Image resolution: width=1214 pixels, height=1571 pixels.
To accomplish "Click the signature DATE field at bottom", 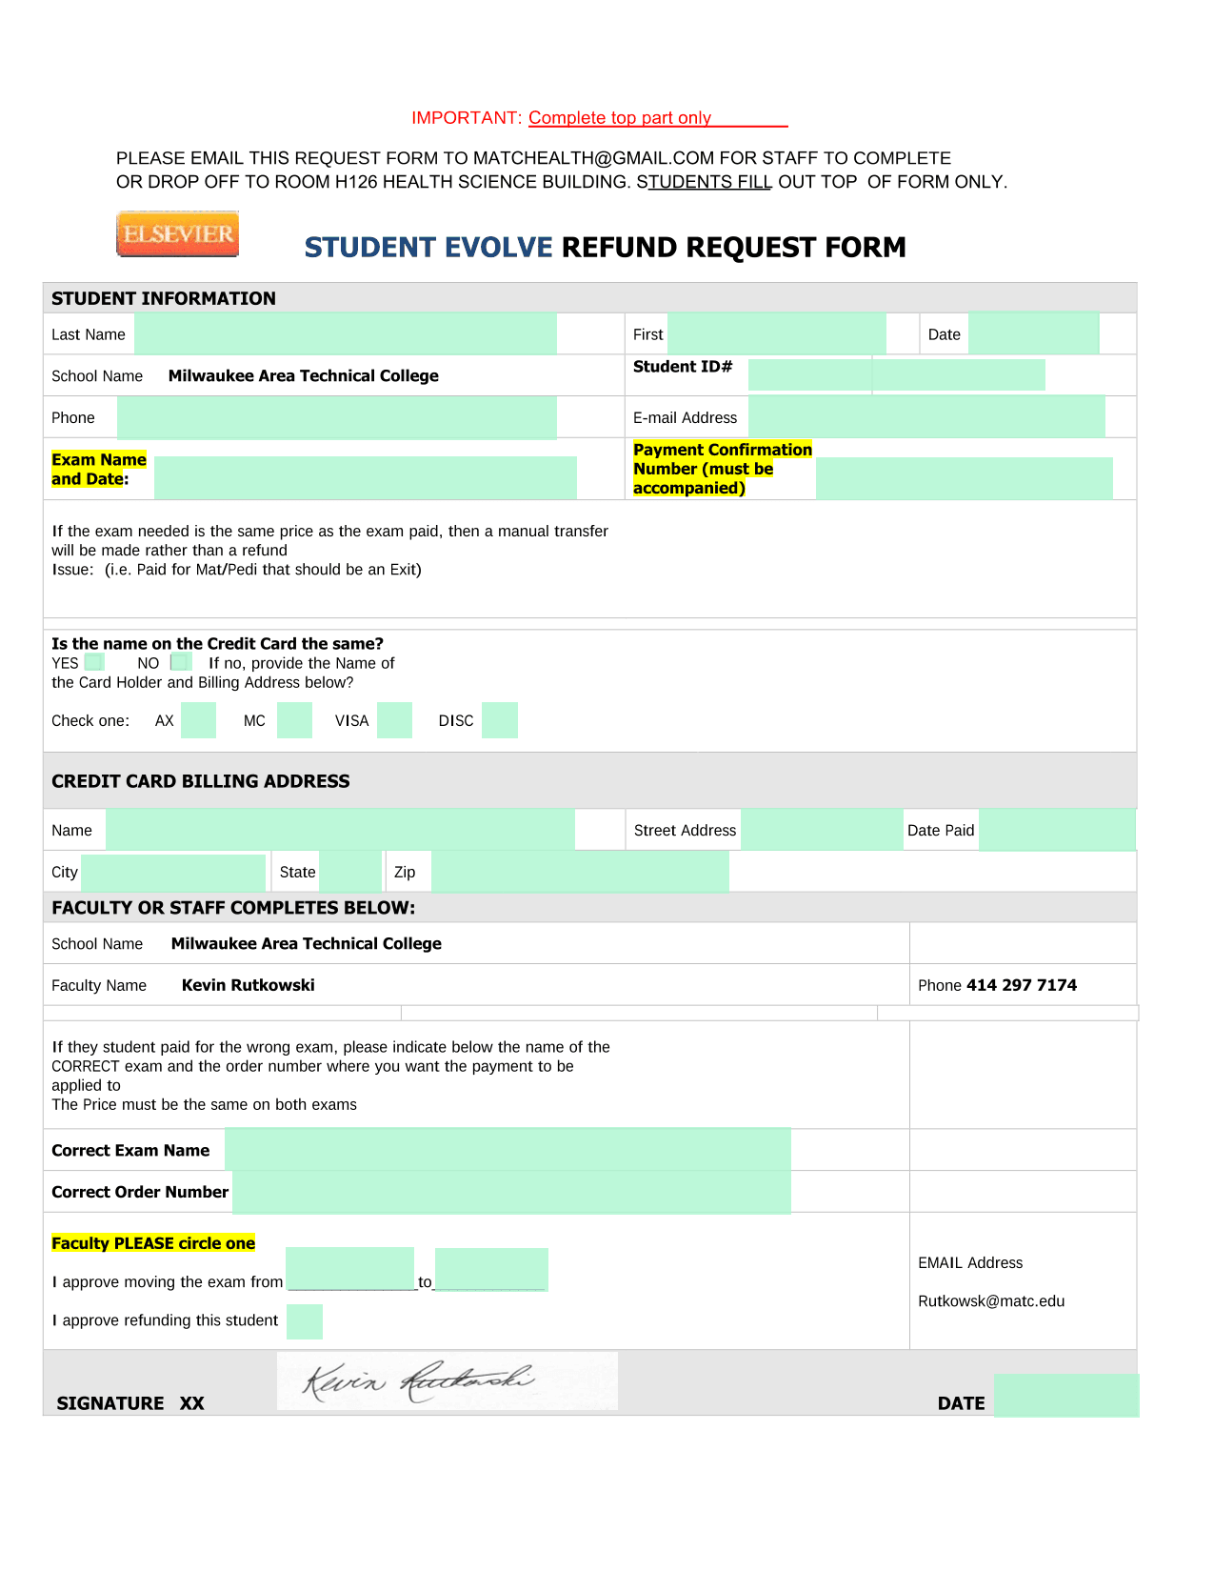I will (x=1065, y=1396).
